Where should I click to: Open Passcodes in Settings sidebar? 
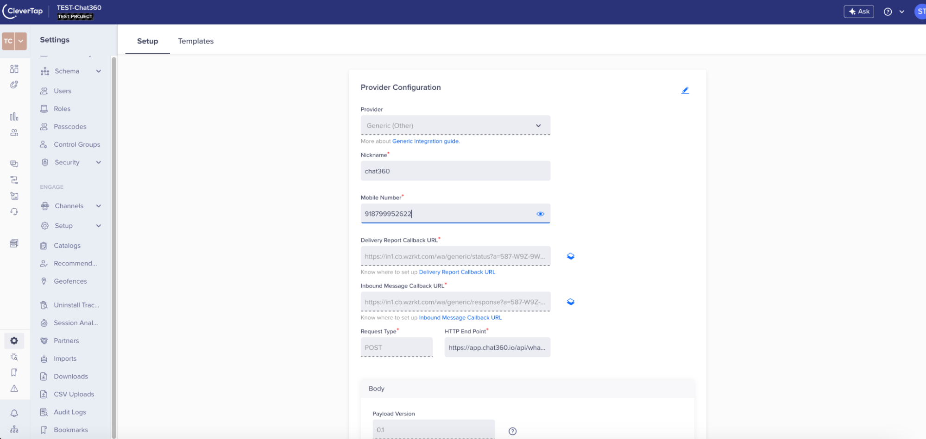coord(71,127)
